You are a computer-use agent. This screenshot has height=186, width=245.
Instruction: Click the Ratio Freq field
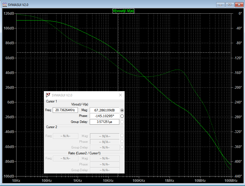(x=66, y=158)
